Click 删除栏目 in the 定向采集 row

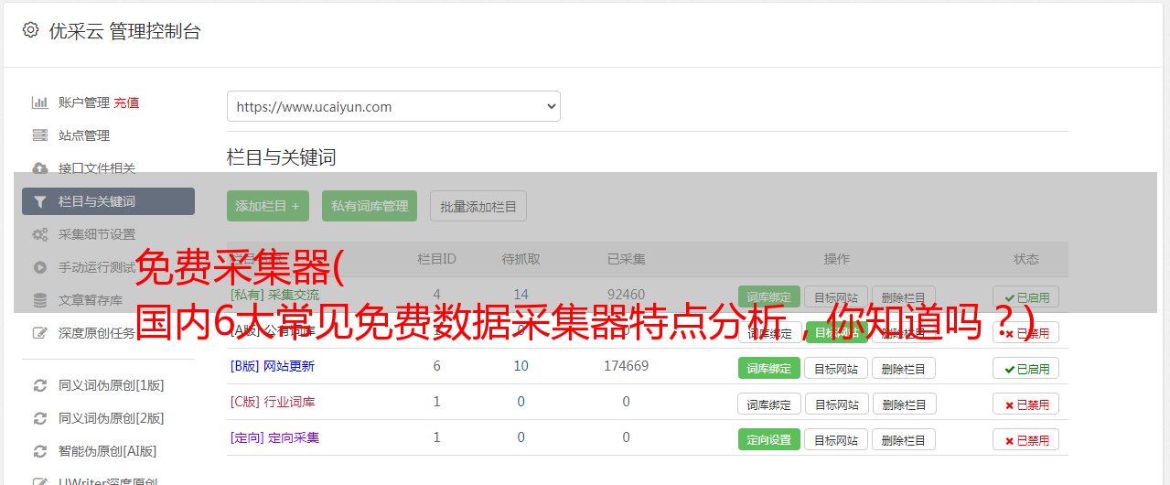pos(904,439)
